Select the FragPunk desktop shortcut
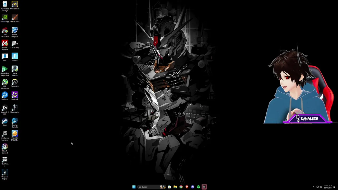The width and height of the screenshot is (338, 190). click(15, 96)
